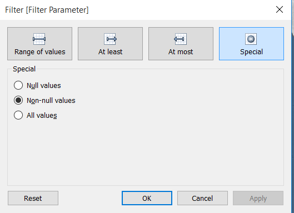Switch to the At most text label
The height and width of the screenshot is (213, 294).
tap(181, 52)
